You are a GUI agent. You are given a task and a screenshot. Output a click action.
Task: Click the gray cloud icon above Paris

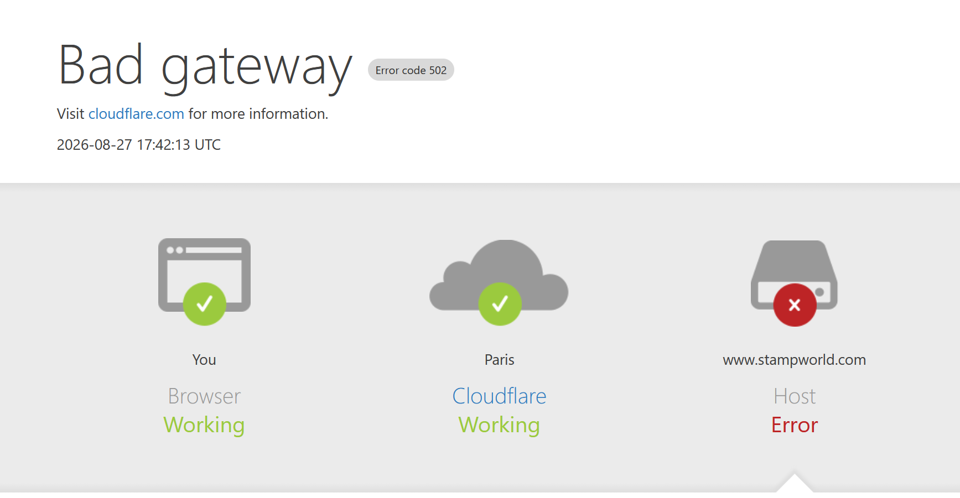pos(499,282)
